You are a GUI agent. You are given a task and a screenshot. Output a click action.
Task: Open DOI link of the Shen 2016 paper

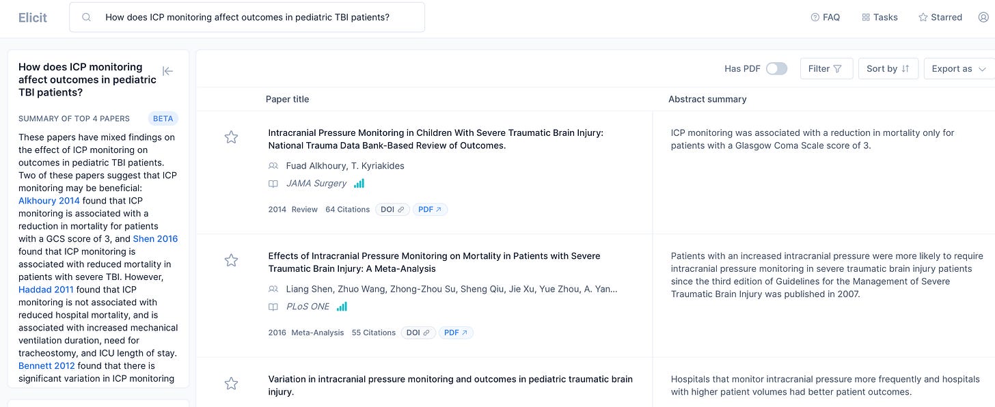[x=418, y=333]
